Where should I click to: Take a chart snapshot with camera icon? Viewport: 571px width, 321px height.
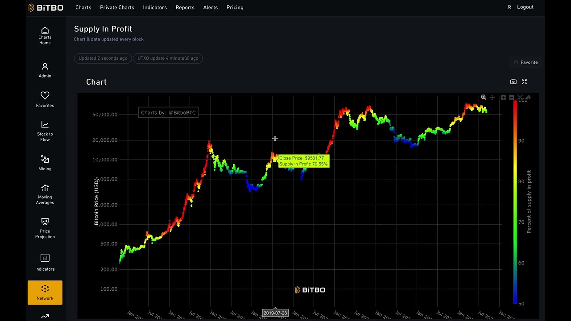513,82
